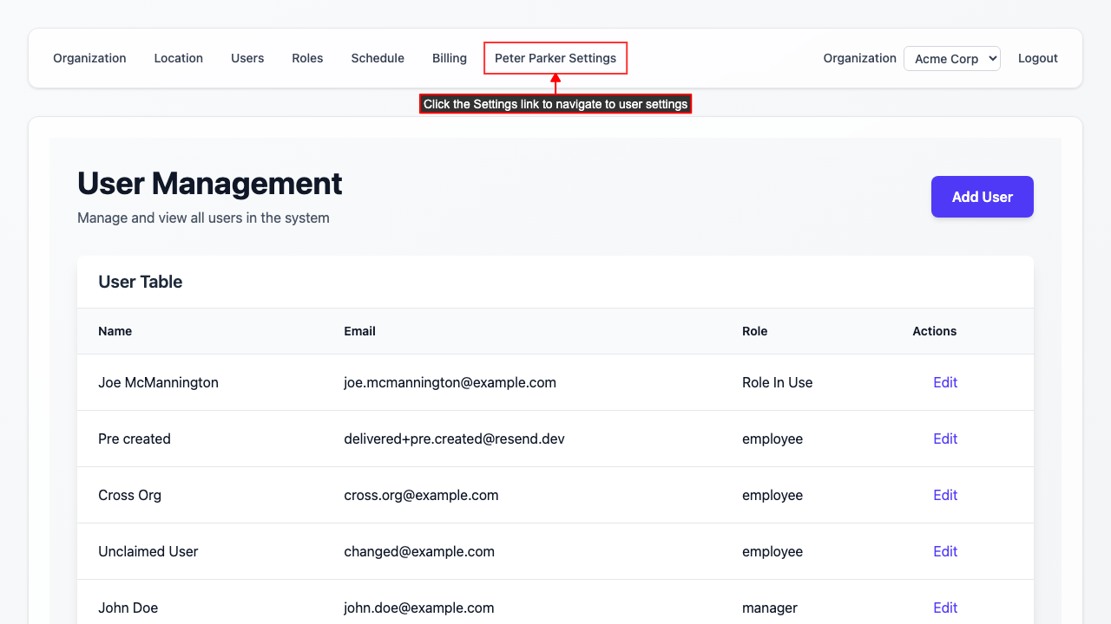Go to the Location page
Image resolution: width=1111 pixels, height=624 pixels.
coord(178,58)
